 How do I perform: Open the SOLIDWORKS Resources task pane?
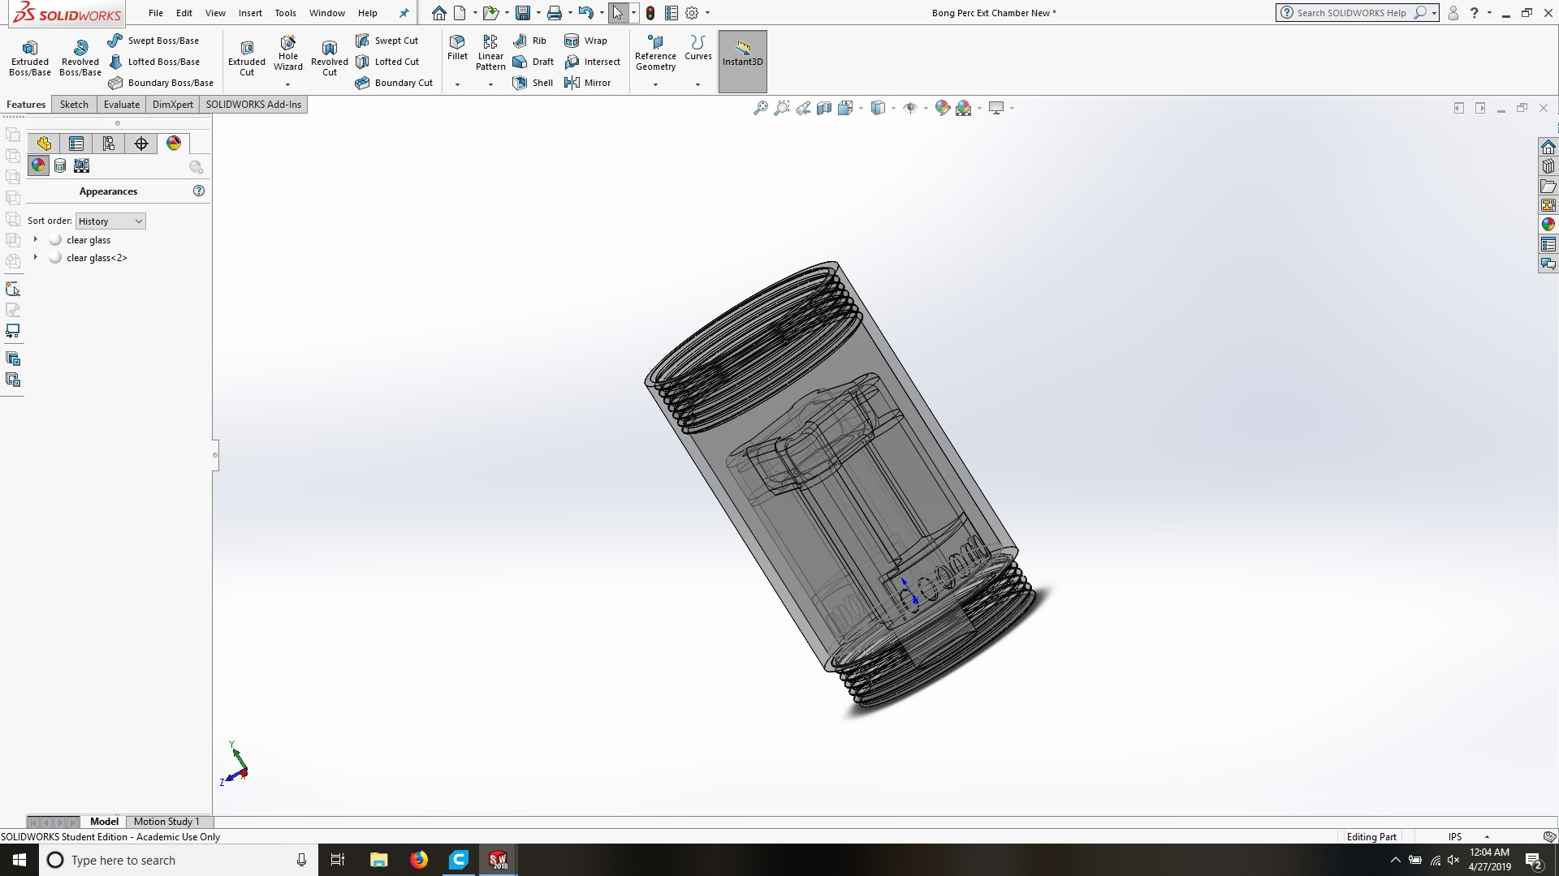[x=1548, y=147]
